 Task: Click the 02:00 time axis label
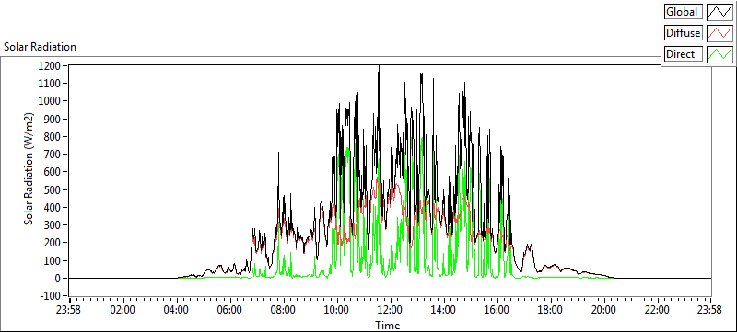(x=123, y=311)
